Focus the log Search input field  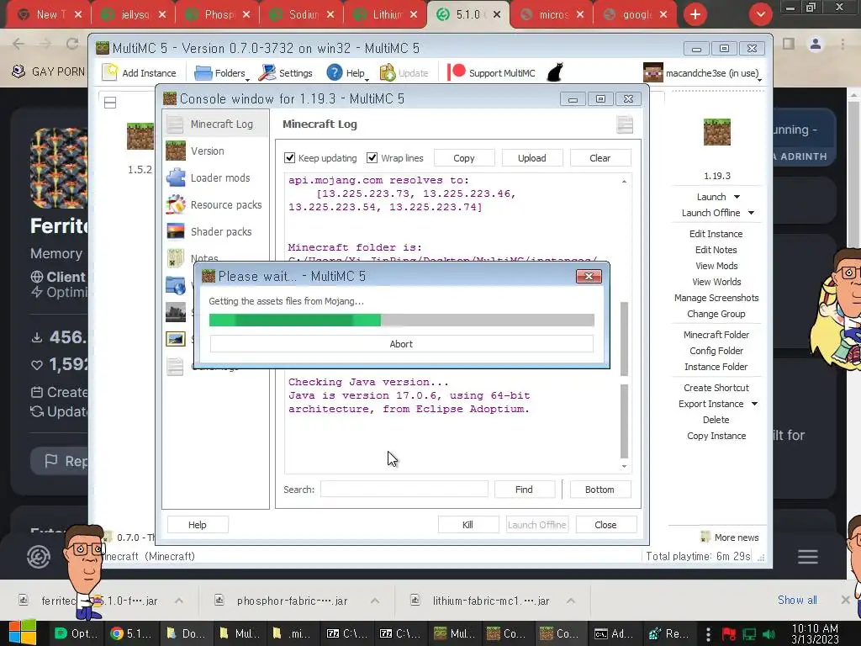tap(404, 490)
